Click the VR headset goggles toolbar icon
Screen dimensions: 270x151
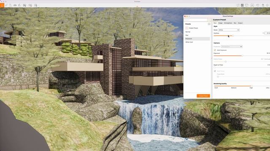pyautogui.click(x=15, y=5)
